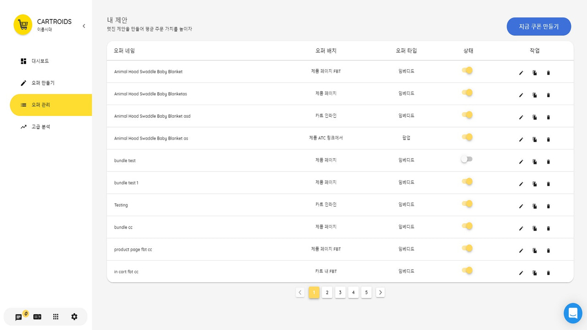Click the 팝업 offer type cell
Screen dimensions: 587x330
406,138
